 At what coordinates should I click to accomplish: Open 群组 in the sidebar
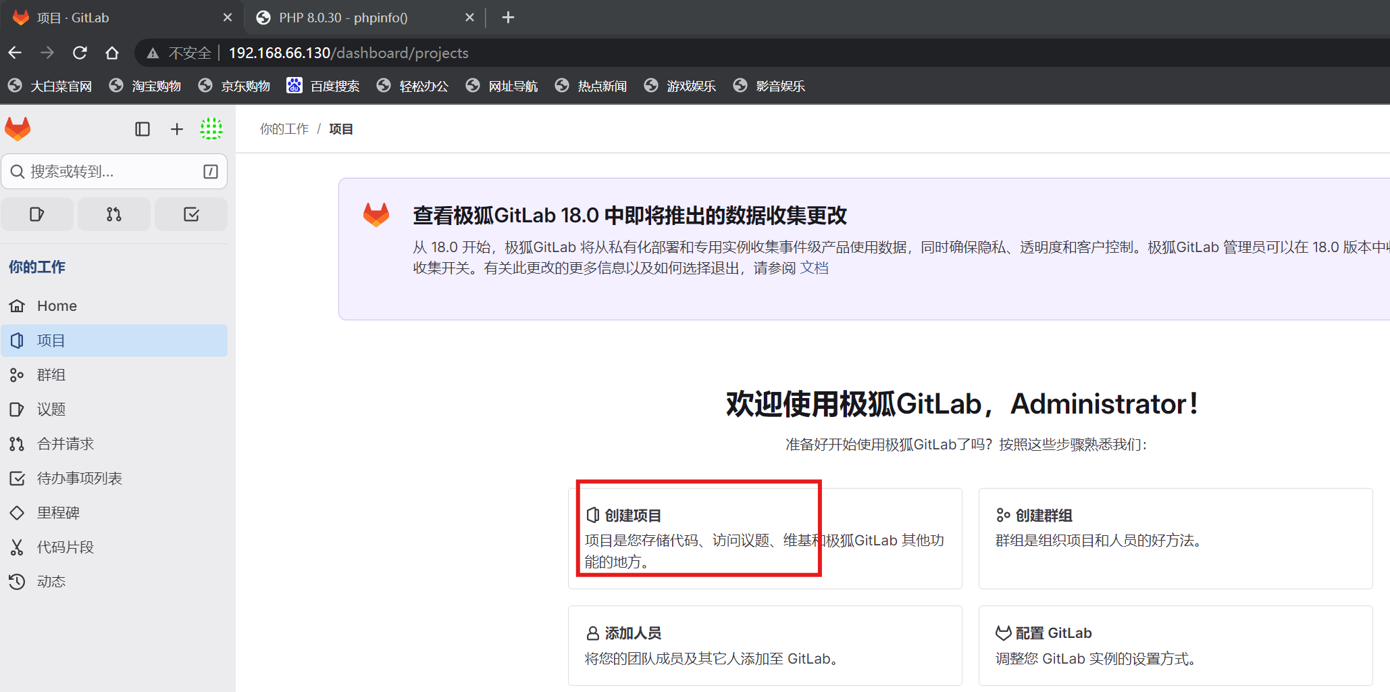coord(114,375)
